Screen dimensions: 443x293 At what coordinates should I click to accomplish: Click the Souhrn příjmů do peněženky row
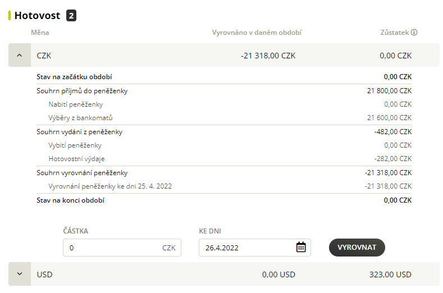224,91
